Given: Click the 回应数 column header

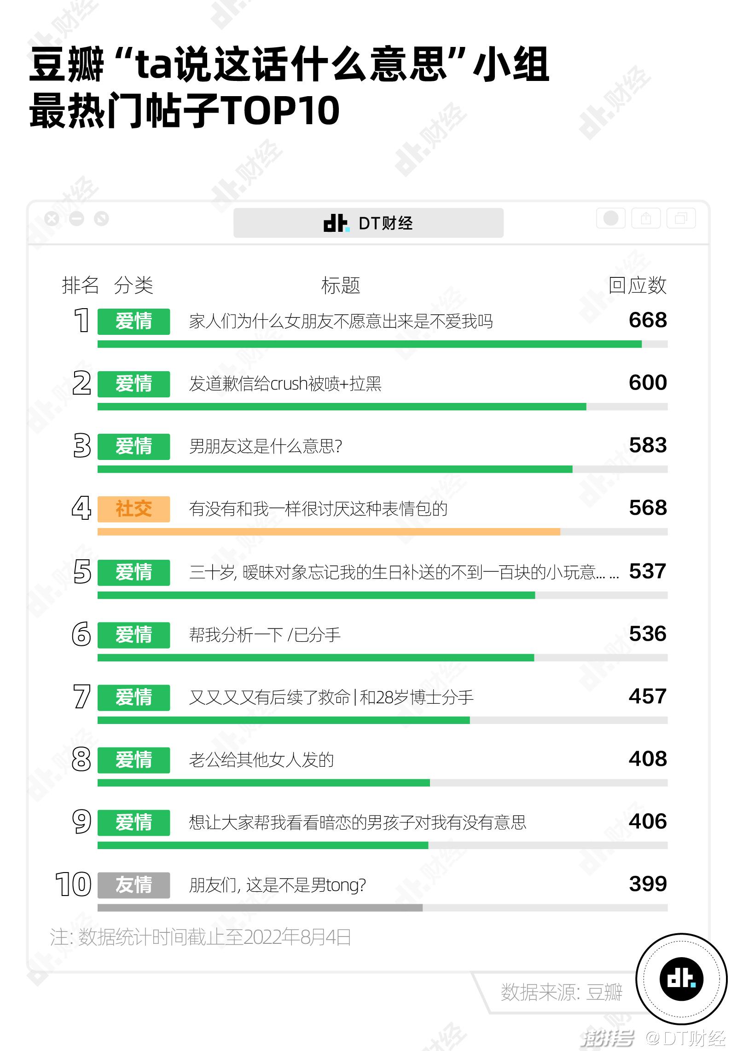Looking at the screenshot, I should [638, 285].
